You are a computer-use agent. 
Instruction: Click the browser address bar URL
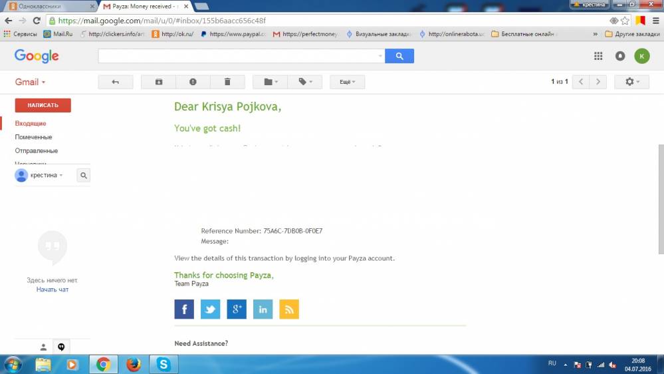point(162,21)
